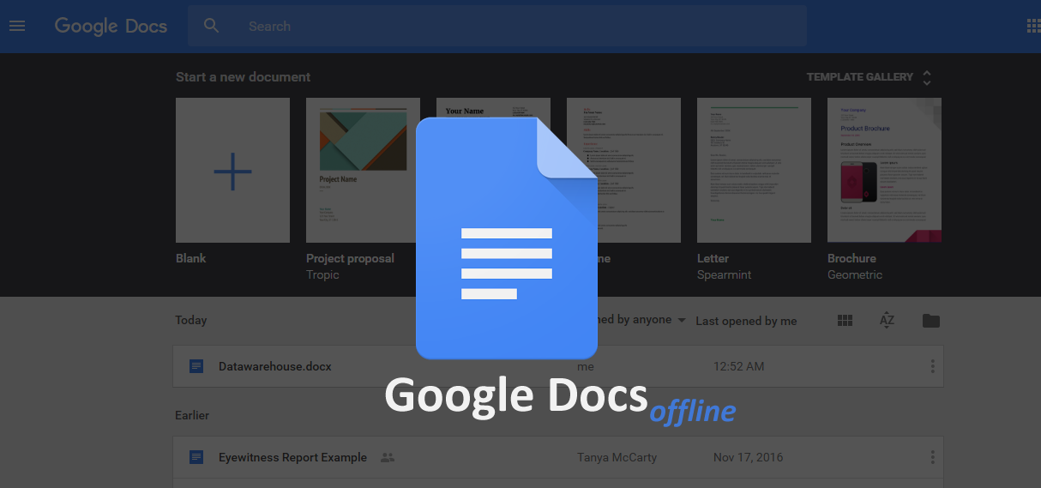The image size is (1041, 488).
Task: Click the Datawarehouse.docx file icon
Action: click(x=196, y=366)
